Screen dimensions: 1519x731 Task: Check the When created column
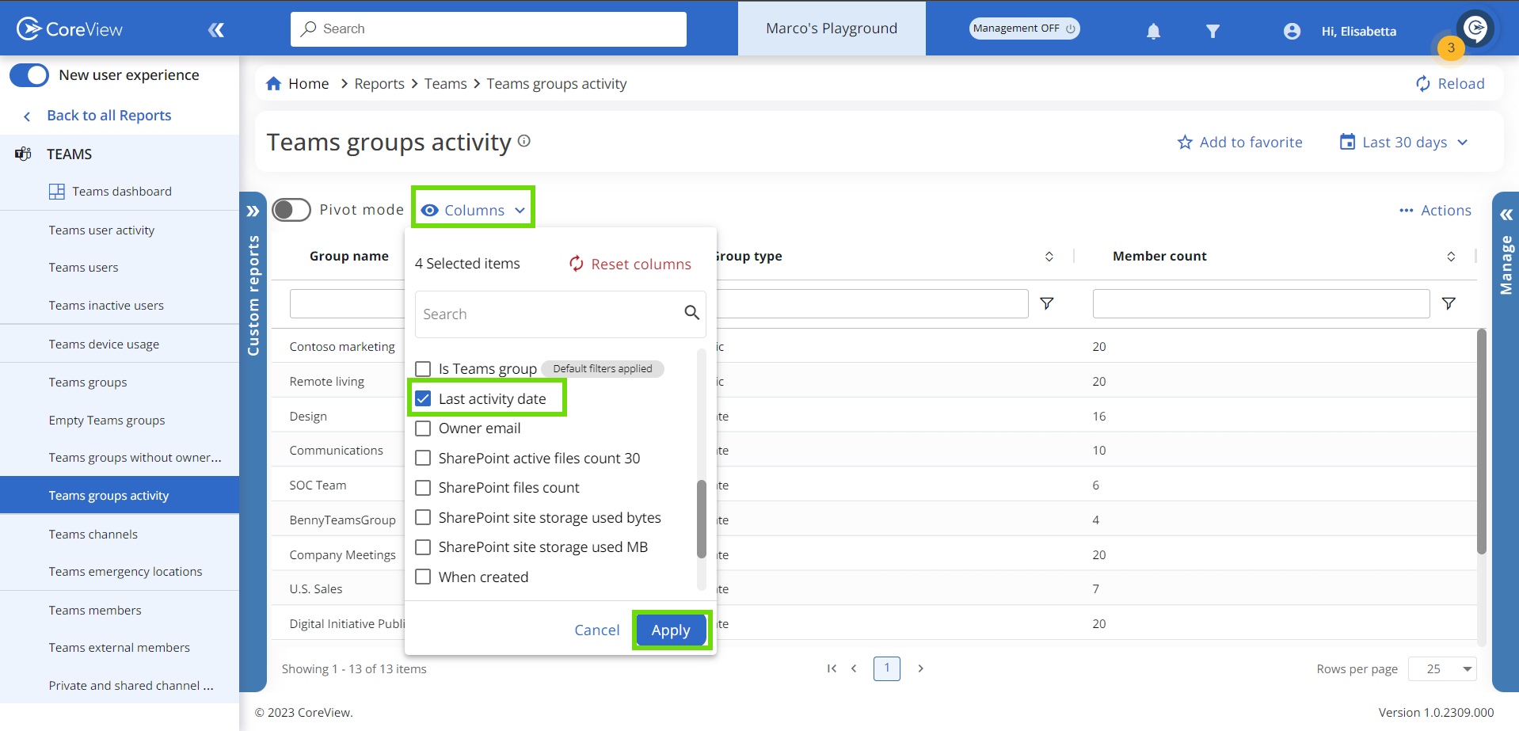coord(423,577)
